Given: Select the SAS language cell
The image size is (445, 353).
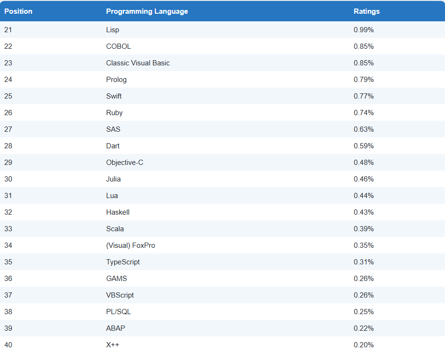Looking at the screenshot, I should pos(113,129).
